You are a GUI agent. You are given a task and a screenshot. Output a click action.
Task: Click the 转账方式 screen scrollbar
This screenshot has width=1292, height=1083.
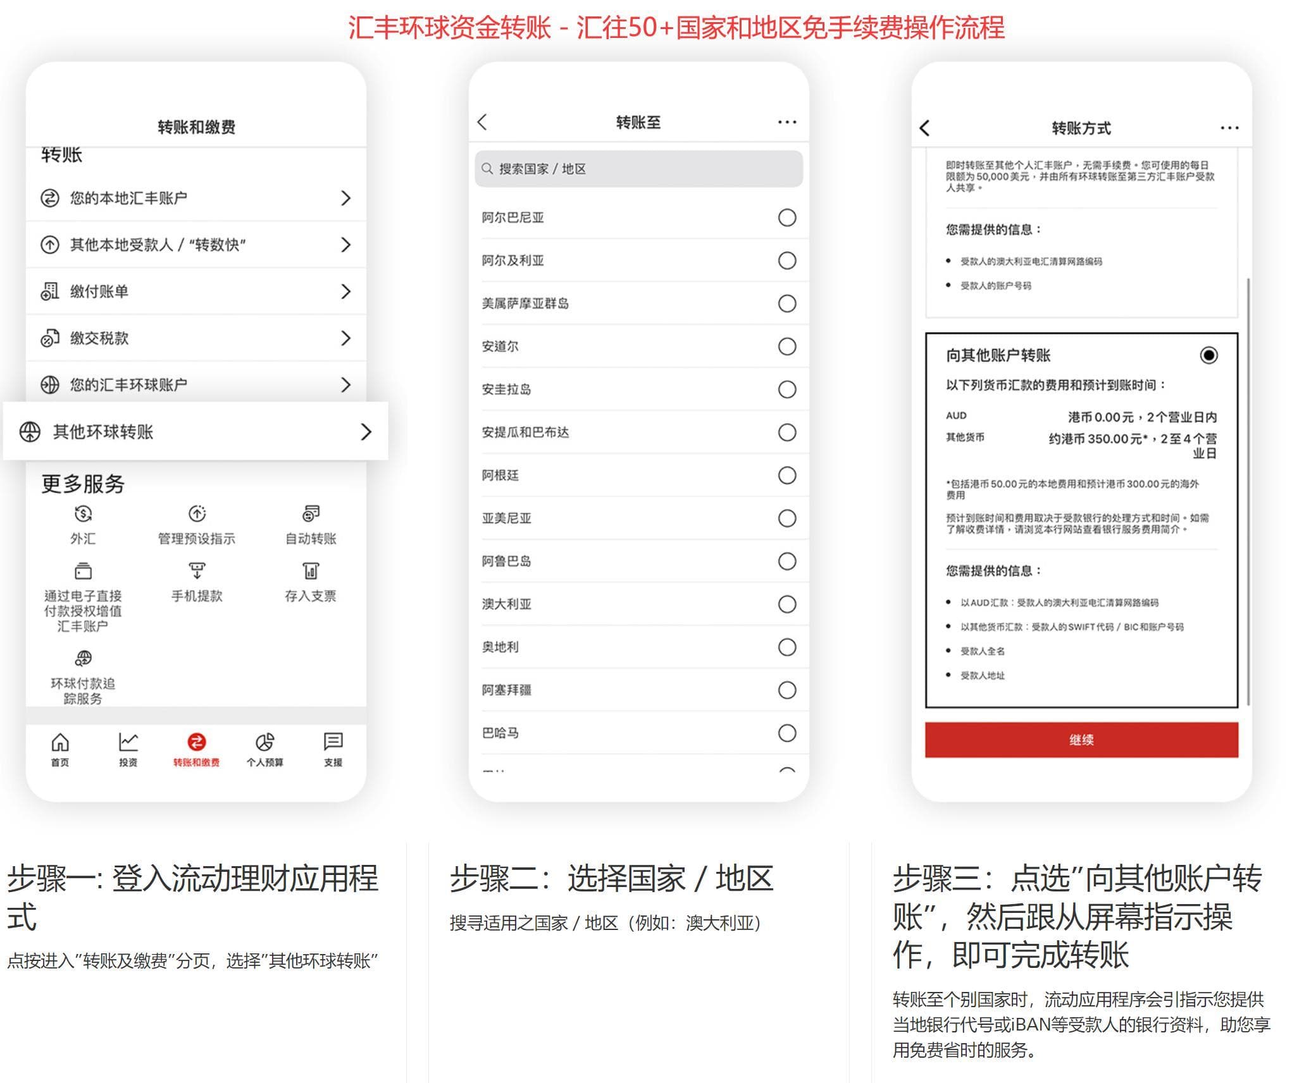(x=1248, y=491)
